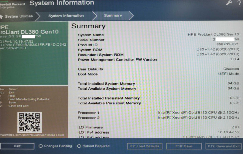Click the QR code help image

pos(29,122)
